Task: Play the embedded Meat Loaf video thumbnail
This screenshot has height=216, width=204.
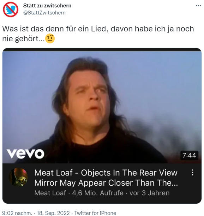Action: (x=102, y=107)
